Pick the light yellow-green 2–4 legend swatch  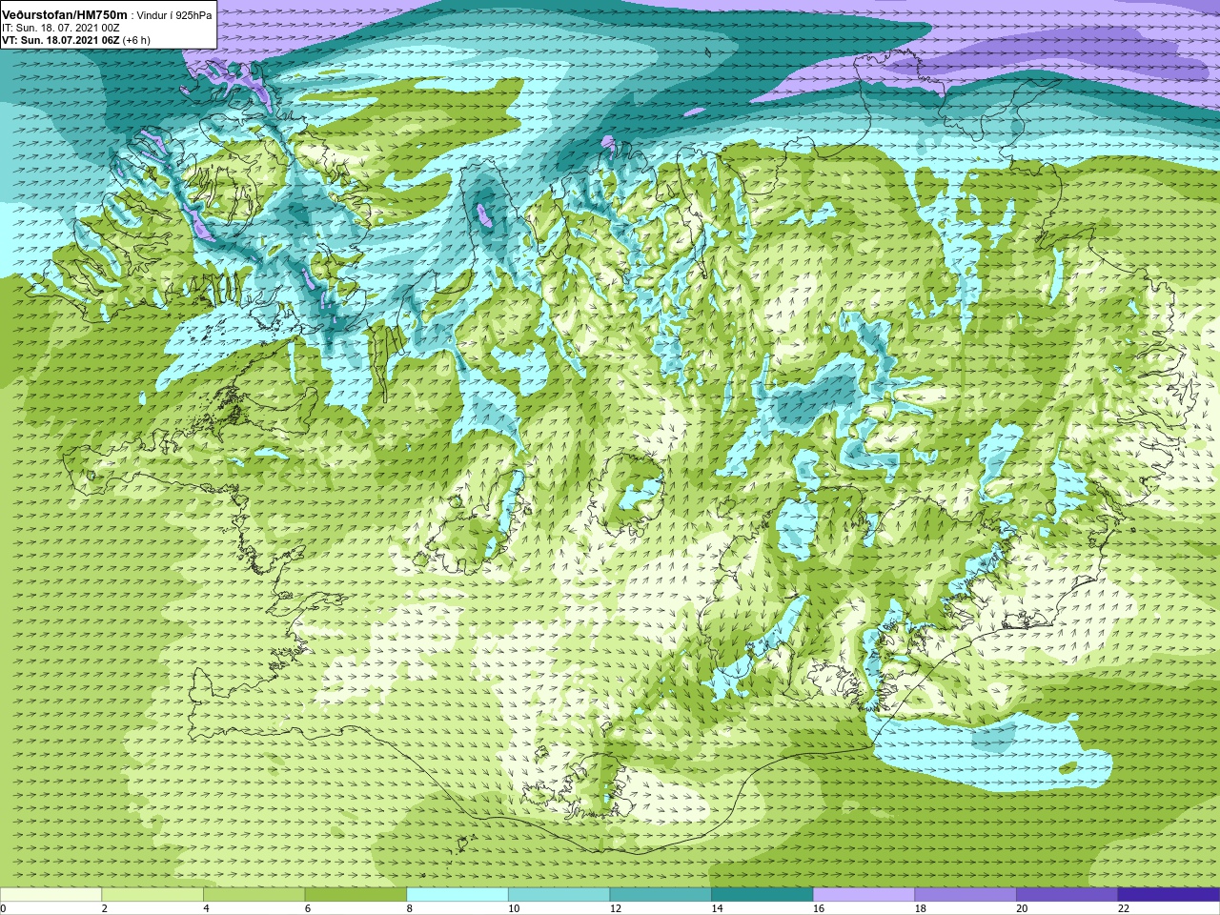pos(152,894)
